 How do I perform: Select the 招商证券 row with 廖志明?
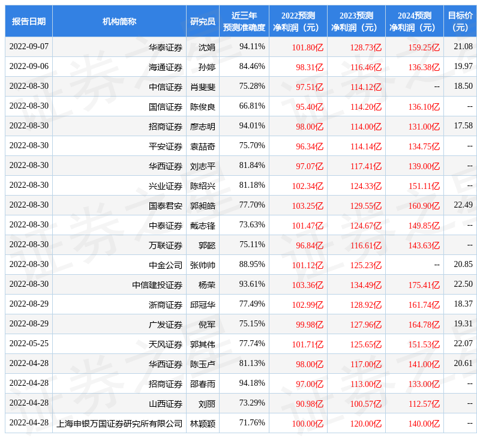coord(241,125)
